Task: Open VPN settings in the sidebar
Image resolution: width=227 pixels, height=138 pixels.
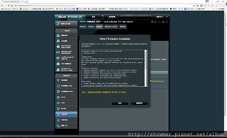Action: [66, 103]
